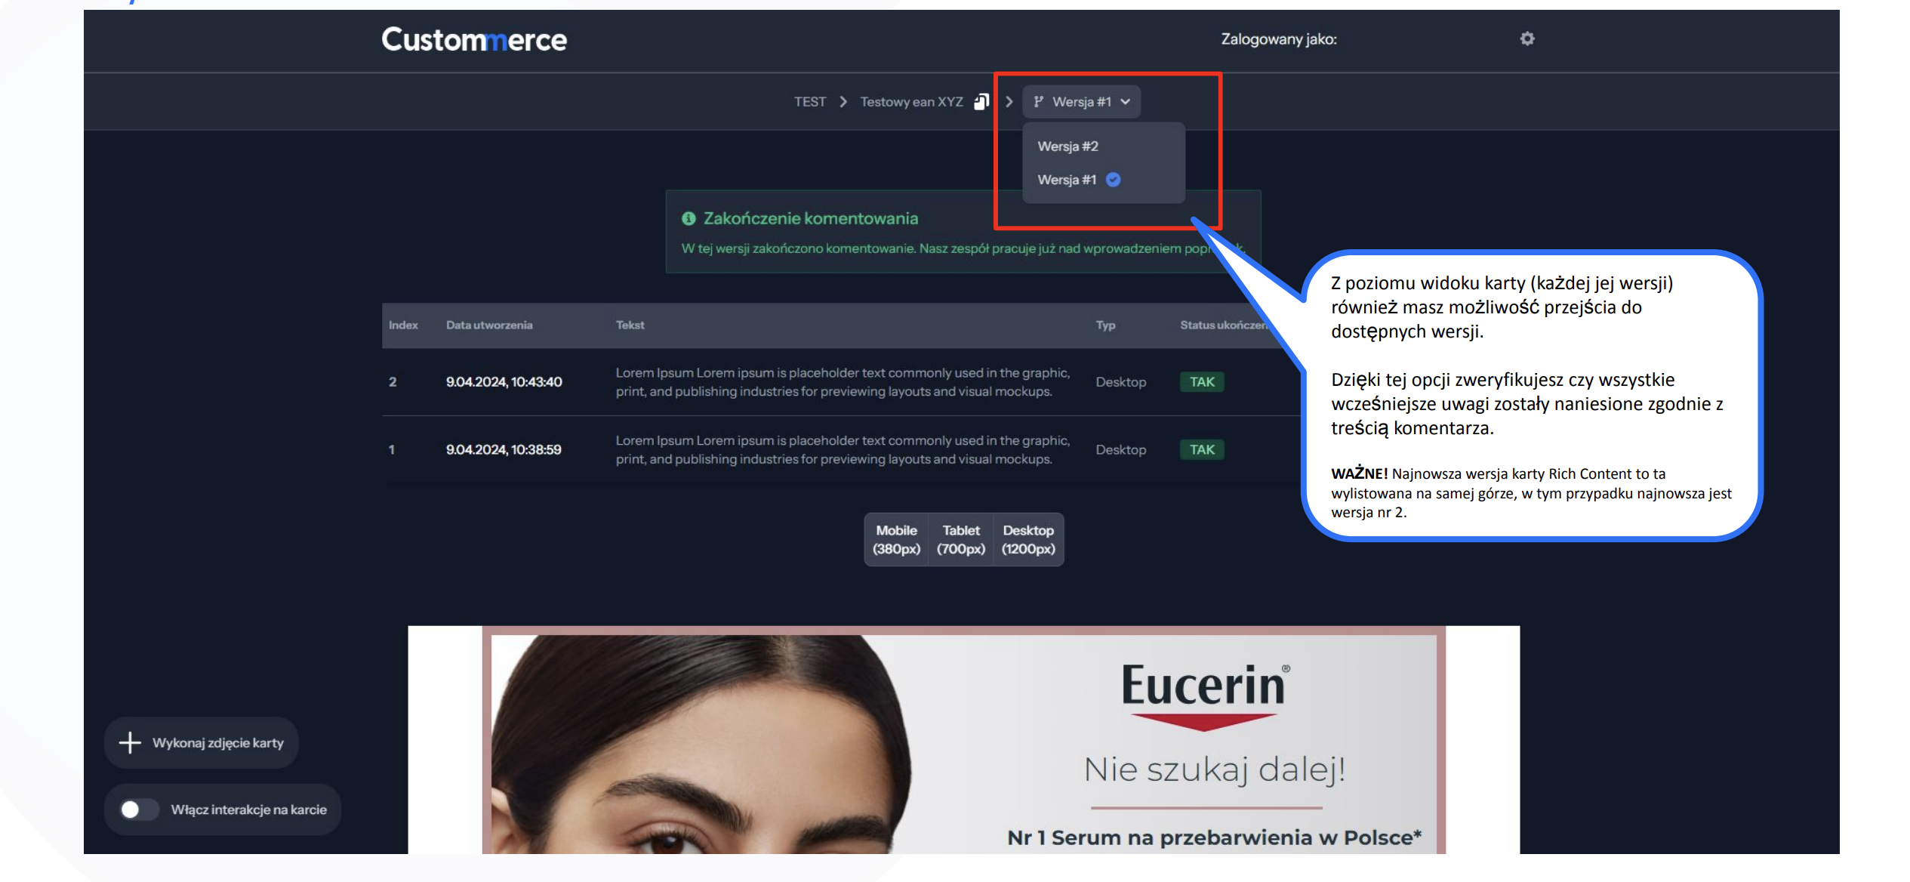Viewport: 1910px width, 882px height.
Task: Open the Wersja #1 version dropdown
Action: click(1081, 102)
